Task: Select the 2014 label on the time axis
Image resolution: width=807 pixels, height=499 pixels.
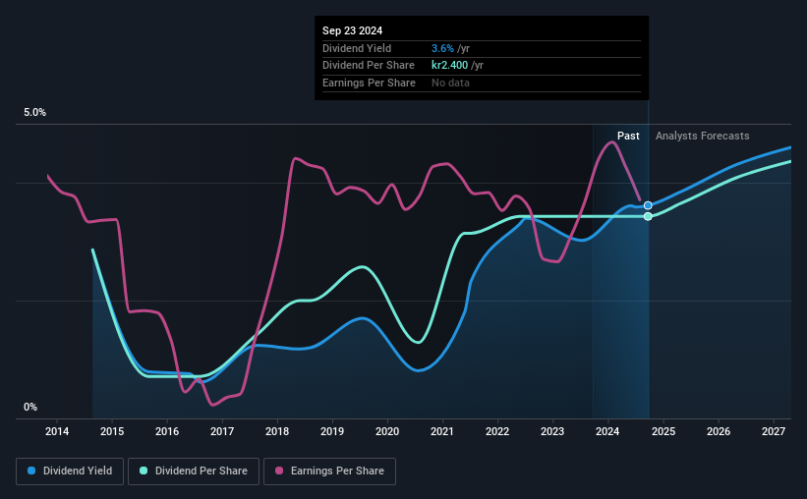Action: (x=57, y=431)
